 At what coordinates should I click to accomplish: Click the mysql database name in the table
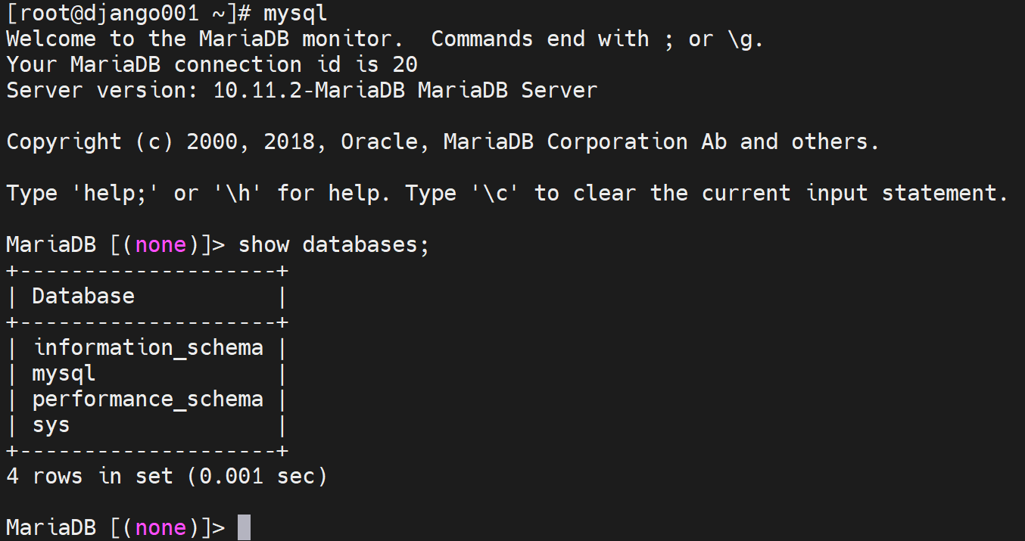coord(64,374)
